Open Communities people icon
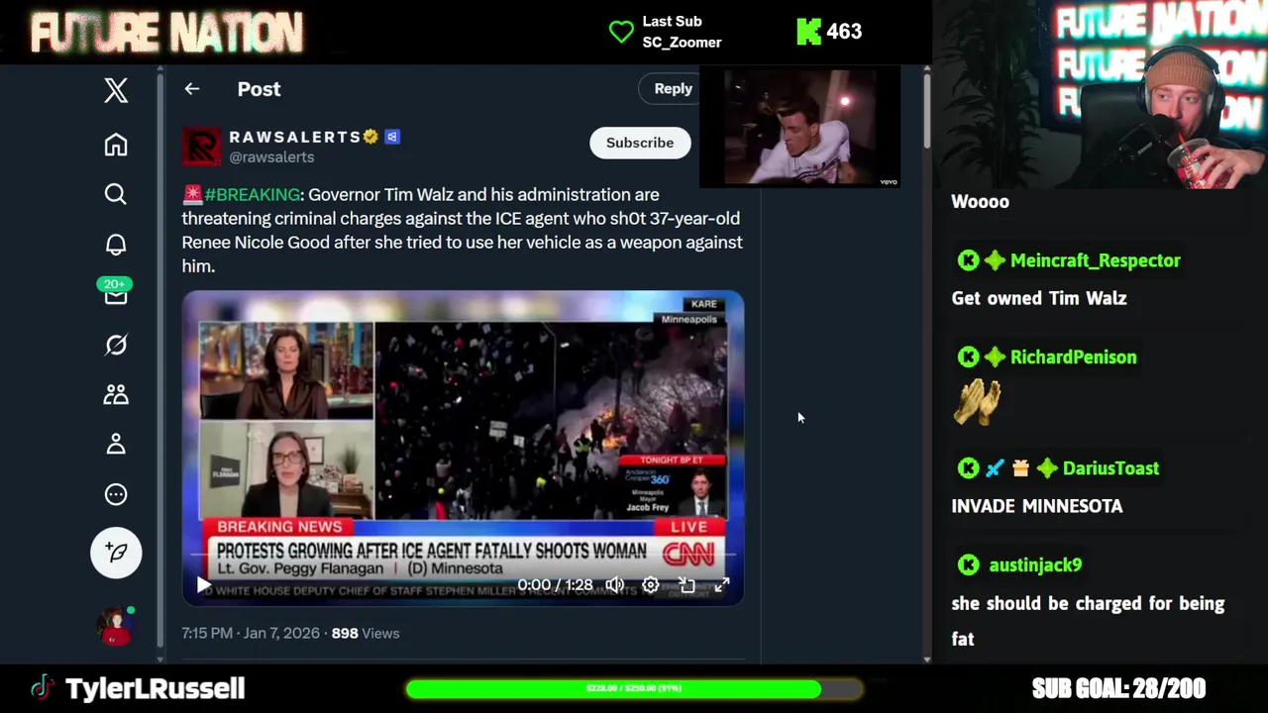 click(116, 394)
